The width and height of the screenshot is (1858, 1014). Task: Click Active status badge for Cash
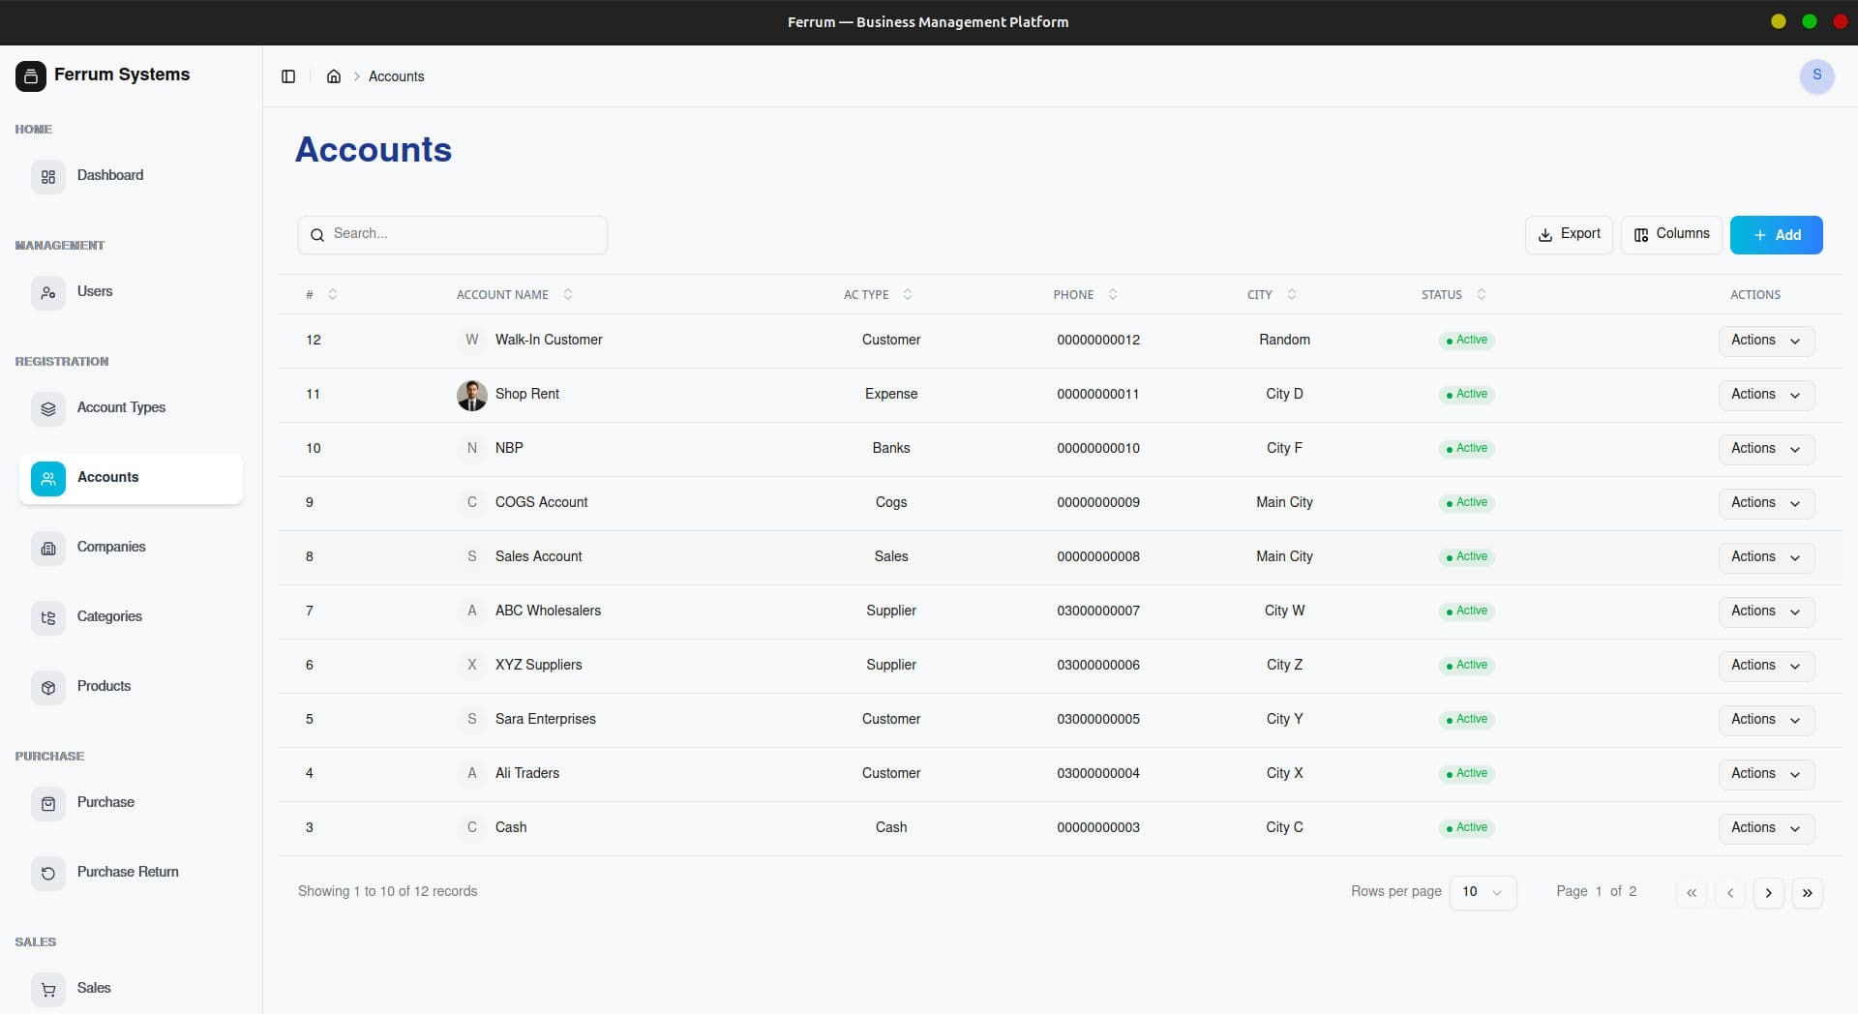pyautogui.click(x=1467, y=827)
